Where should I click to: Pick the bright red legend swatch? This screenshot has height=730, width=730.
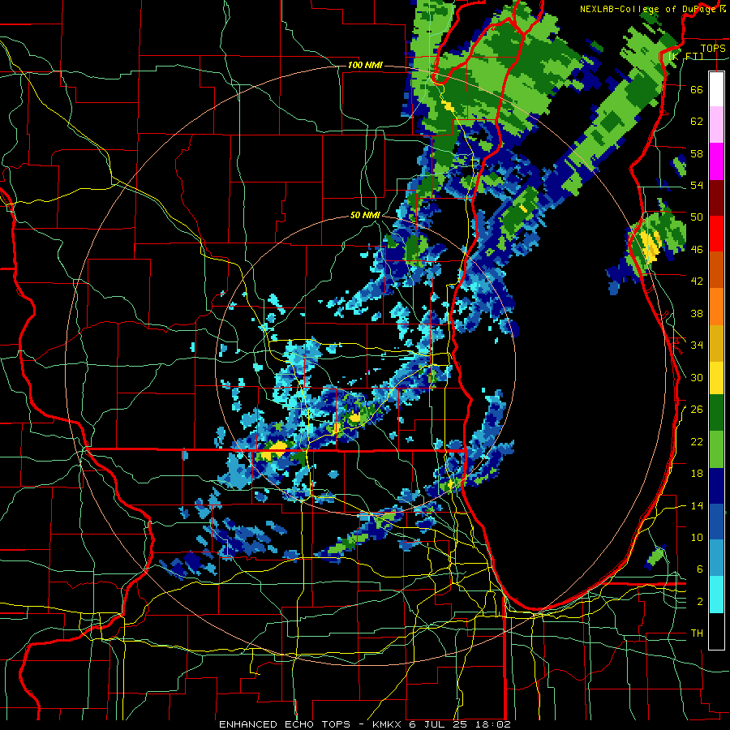(x=716, y=234)
